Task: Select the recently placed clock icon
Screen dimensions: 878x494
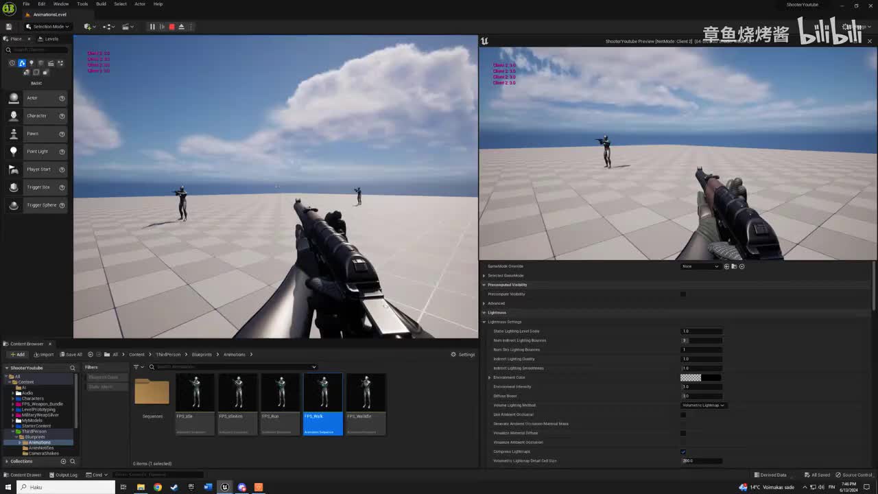Action: point(12,63)
